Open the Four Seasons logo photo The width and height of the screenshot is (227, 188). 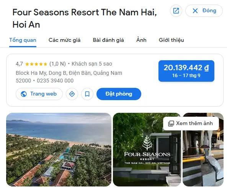pos(147,150)
